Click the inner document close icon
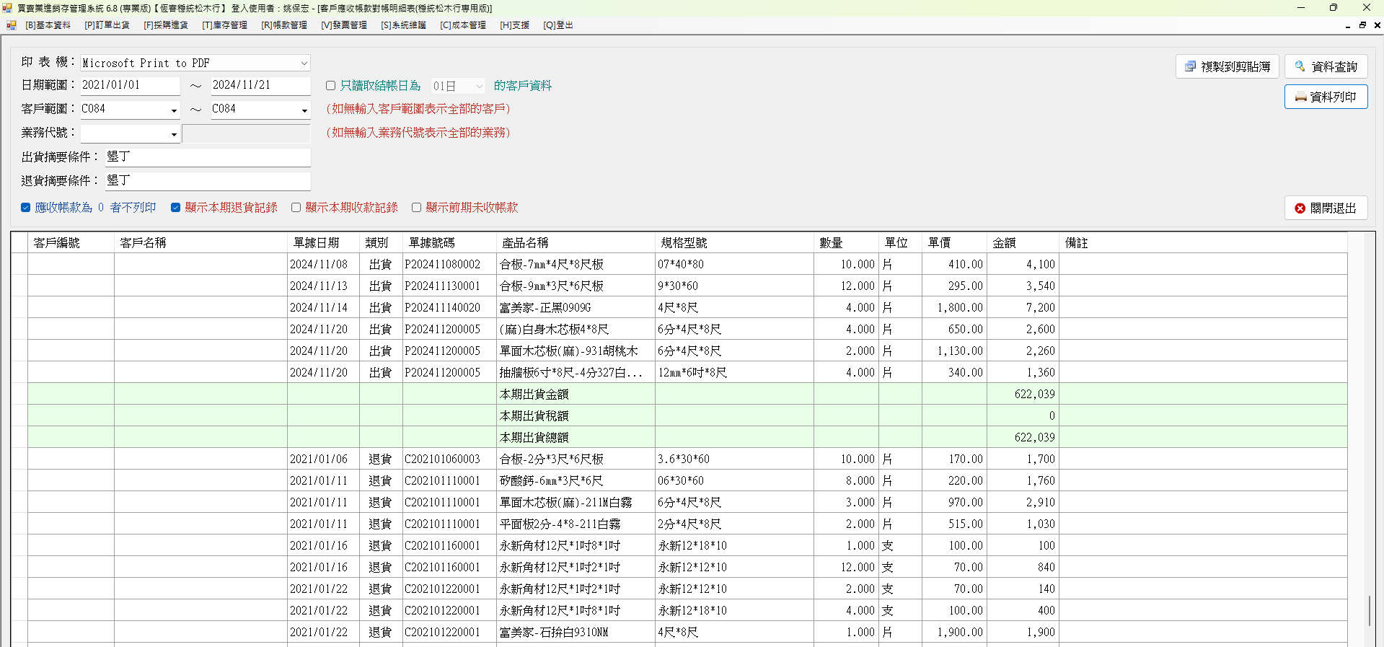Viewport: 1384px width, 647px height. coord(1377,25)
